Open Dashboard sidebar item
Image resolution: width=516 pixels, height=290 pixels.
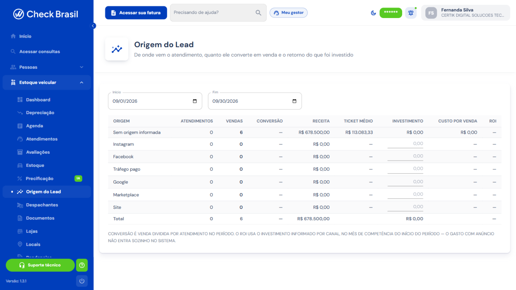pos(47,100)
